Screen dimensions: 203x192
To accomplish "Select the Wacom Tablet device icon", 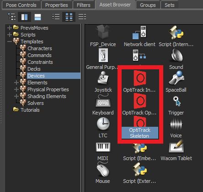I will 176,147.
